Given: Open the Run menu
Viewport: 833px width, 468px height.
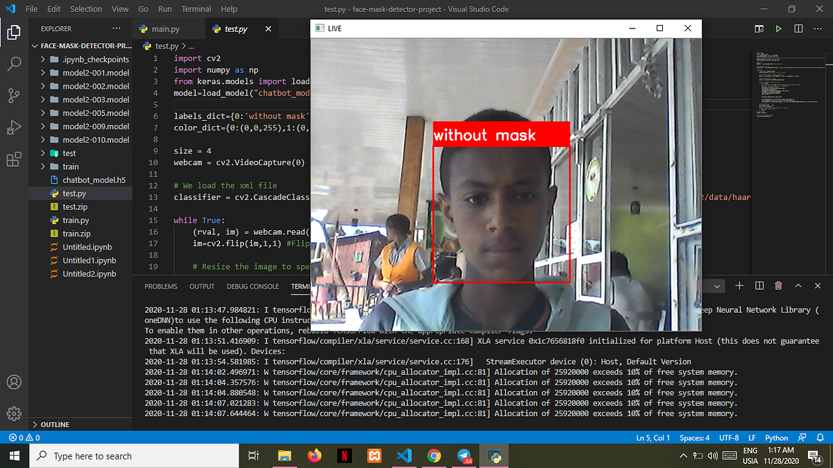Looking at the screenshot, I should pos(165,8).
